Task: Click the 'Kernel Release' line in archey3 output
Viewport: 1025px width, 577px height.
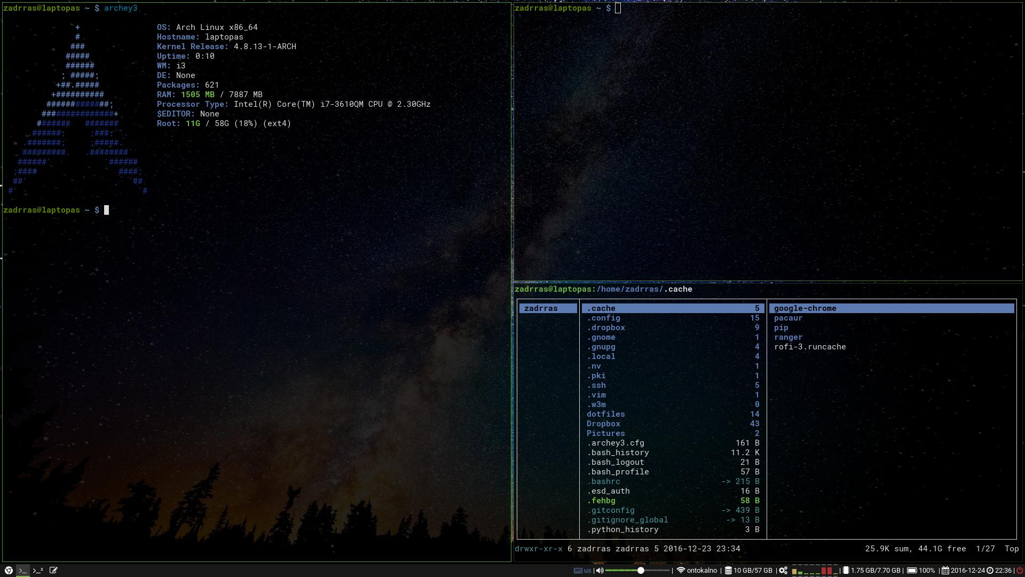Action: (226, 46)
